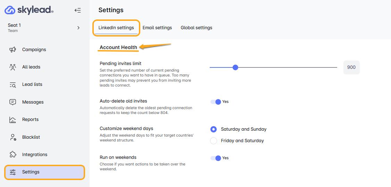391x187 pixels.
Task: Click the Reports chart icon
Action: point(13,120)
